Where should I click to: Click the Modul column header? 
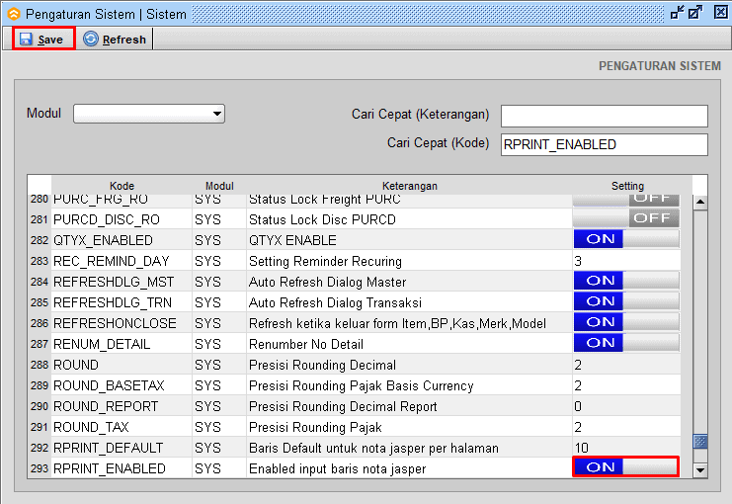pyautogui.click(x=219, y=186)
